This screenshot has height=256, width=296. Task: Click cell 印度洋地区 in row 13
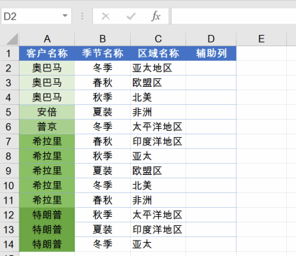click(x=158, y=229)
